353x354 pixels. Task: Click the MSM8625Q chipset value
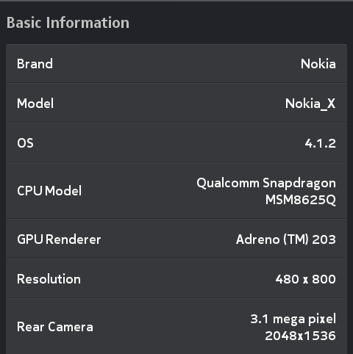pos(301,200)
